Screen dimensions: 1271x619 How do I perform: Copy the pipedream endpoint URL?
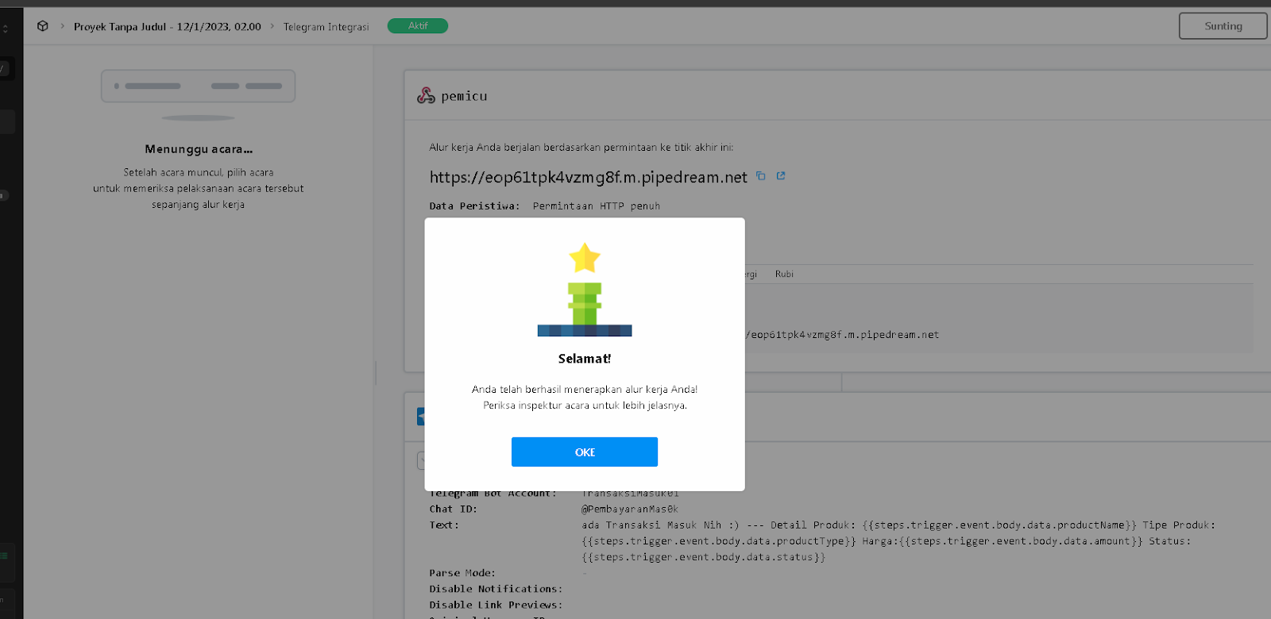tap(761, 176)
